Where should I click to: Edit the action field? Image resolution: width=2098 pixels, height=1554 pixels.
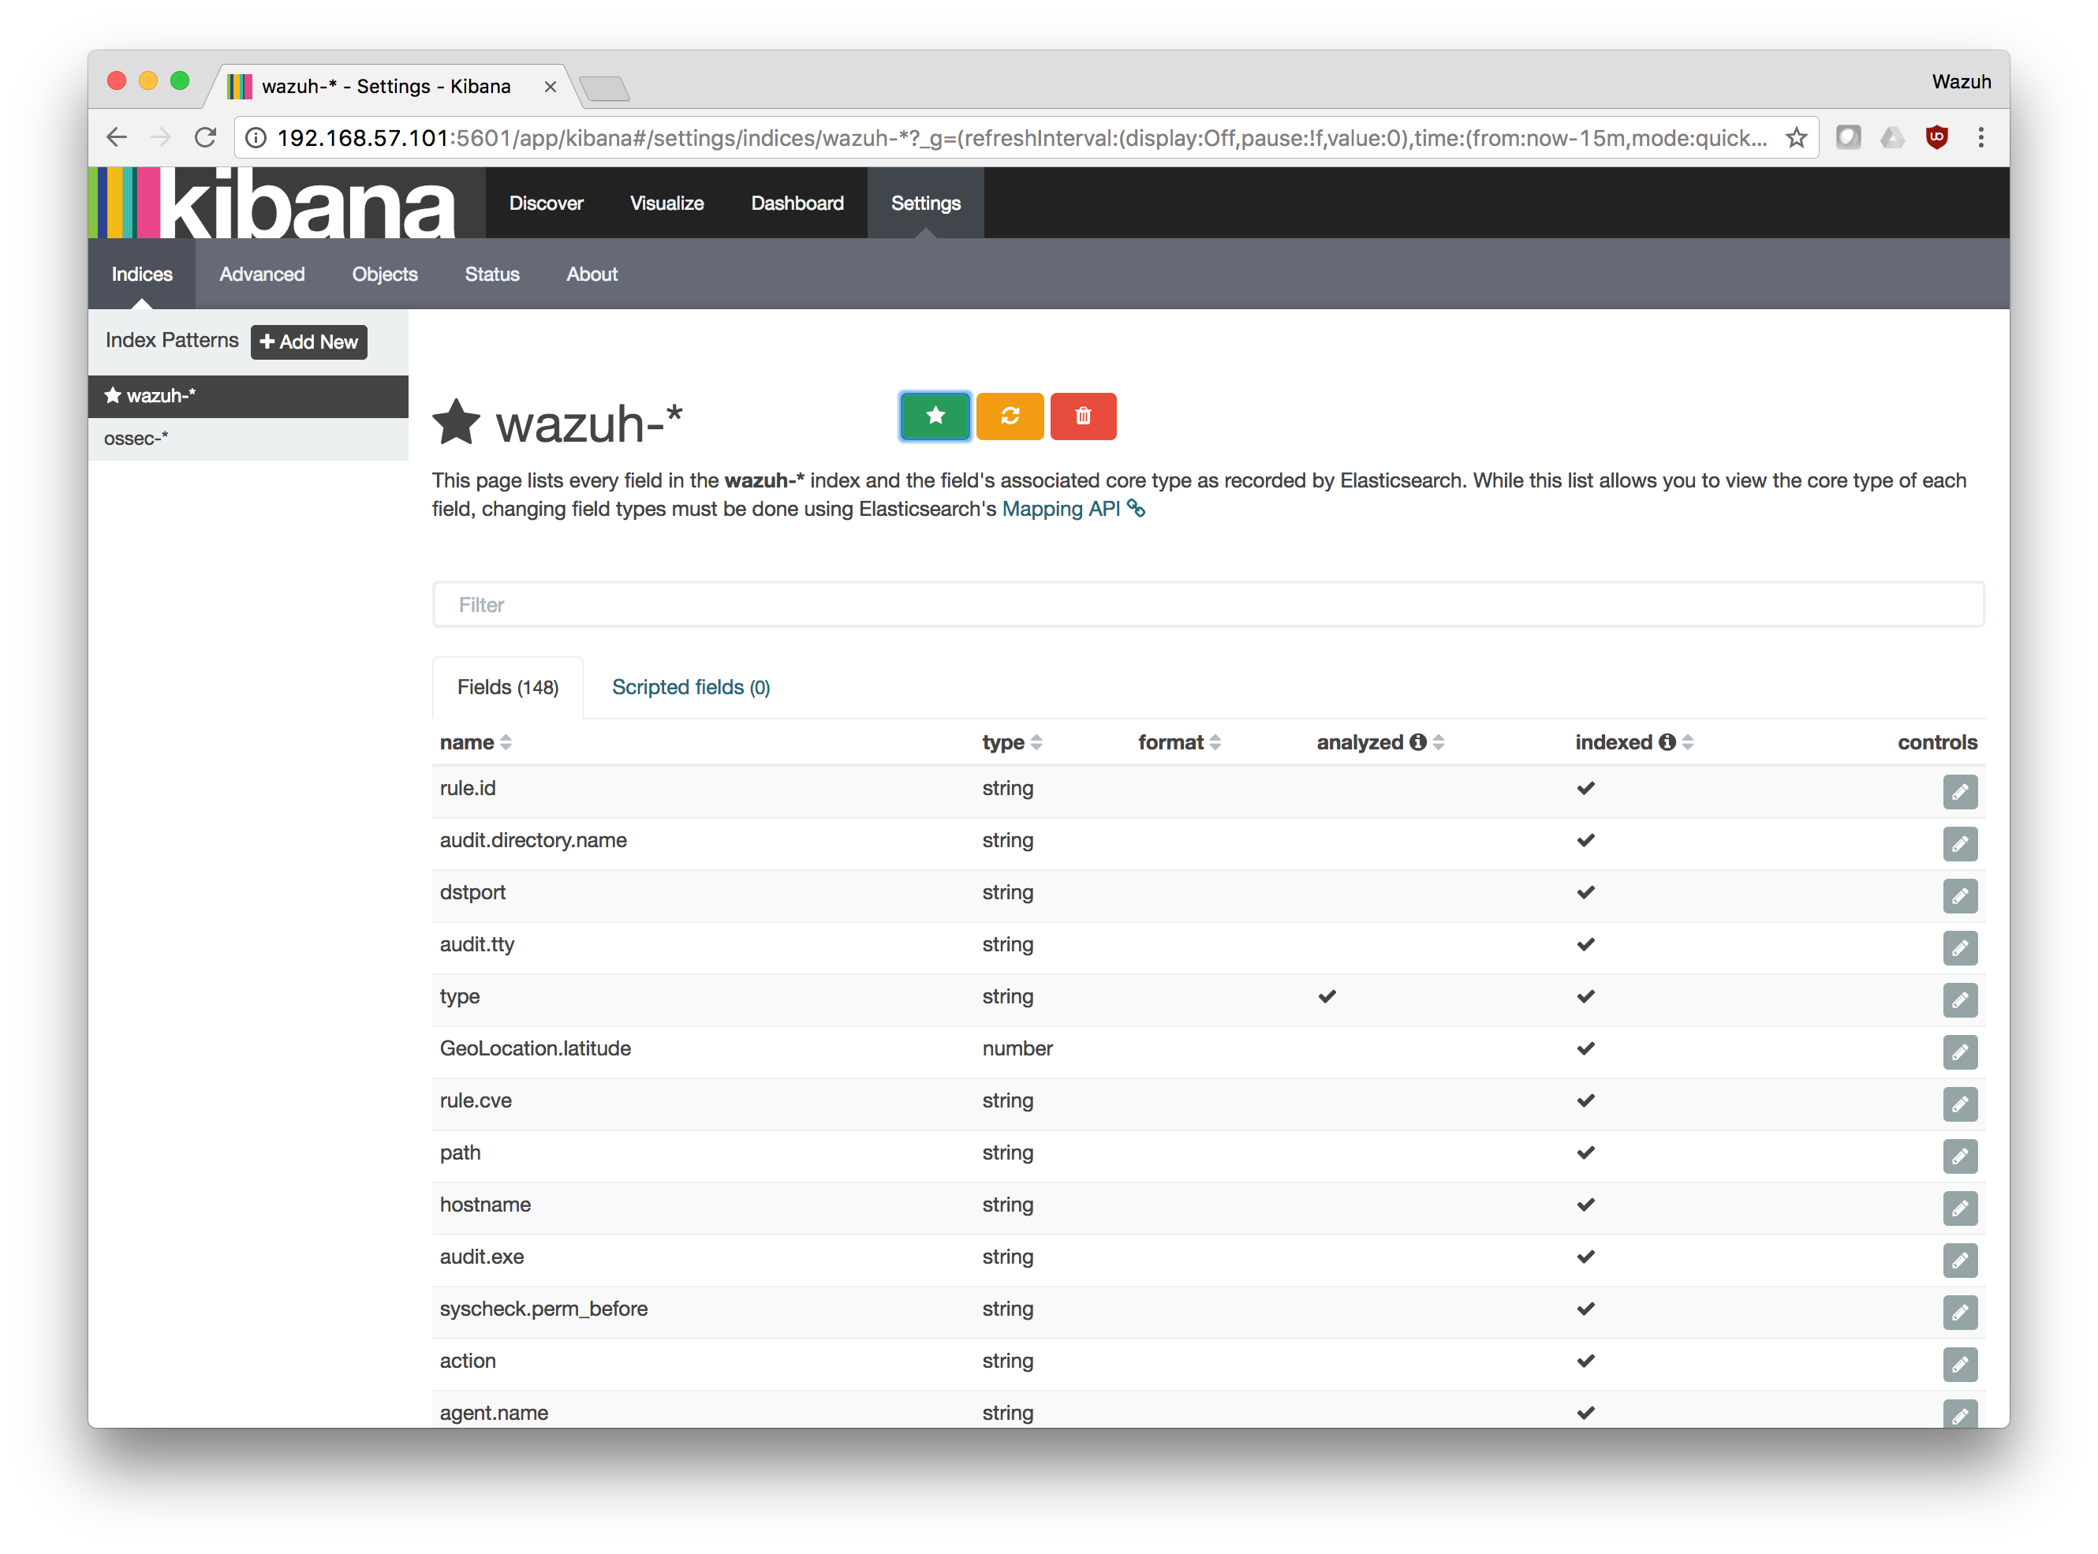tap(1959, 1363)
